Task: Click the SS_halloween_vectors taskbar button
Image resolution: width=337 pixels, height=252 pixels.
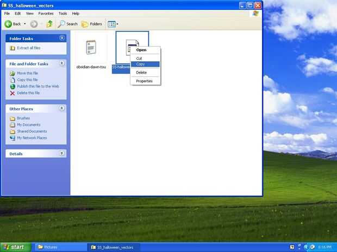Action: [114, 248]
